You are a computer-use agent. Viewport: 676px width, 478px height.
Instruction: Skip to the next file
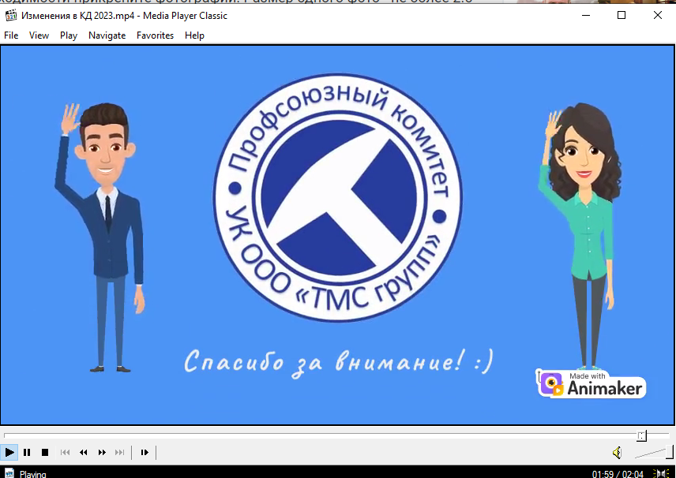119,452
